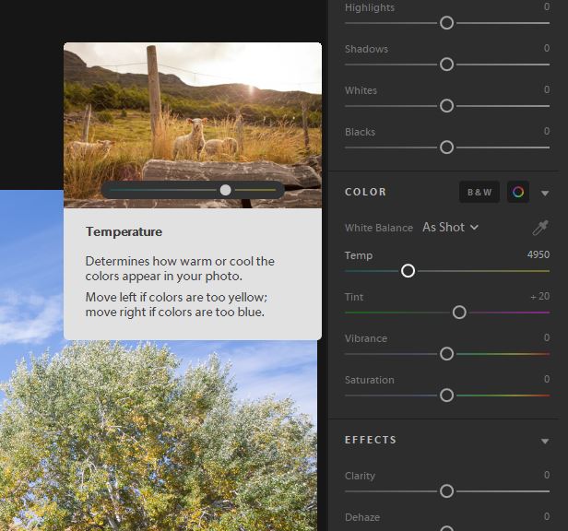Click the Vibrance slider handle
Viewport: 568px width, 531px height.
point(446,353)
